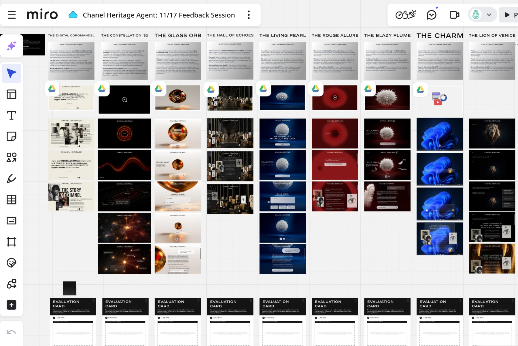
Task: Open the timer and activities icon
Action: (x=405, y=15)
